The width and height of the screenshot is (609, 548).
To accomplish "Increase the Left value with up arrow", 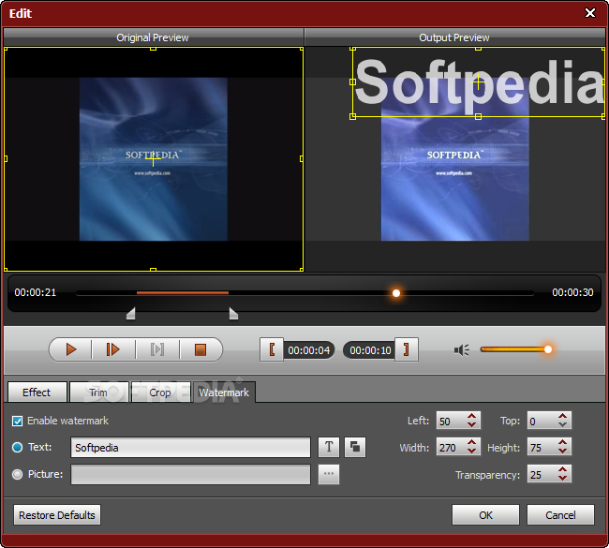I will 472,416.
